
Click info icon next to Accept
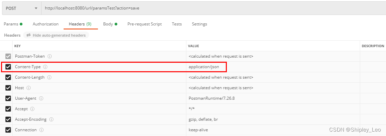[x=32, y=109]
